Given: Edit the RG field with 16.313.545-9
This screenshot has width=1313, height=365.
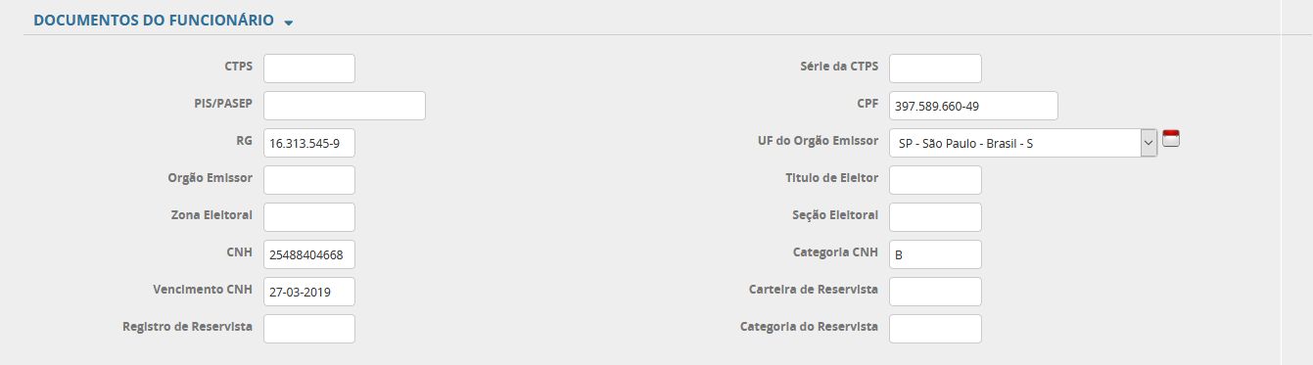Looking at the screenshot, I should [x=309, y=143].
